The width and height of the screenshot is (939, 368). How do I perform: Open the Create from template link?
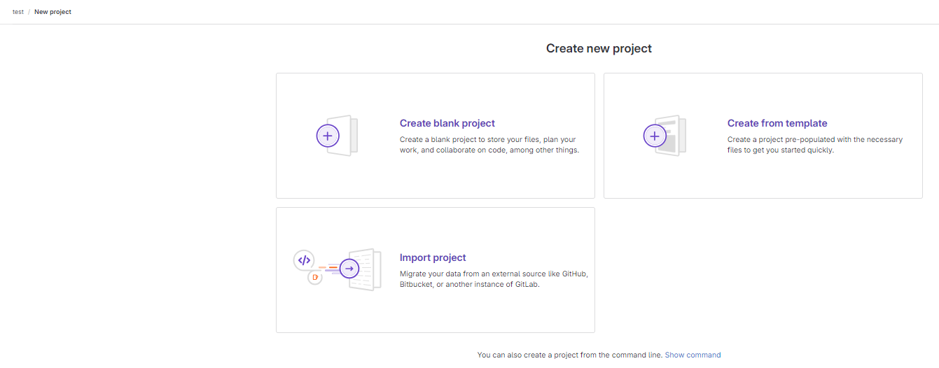[x=777, y=123]
